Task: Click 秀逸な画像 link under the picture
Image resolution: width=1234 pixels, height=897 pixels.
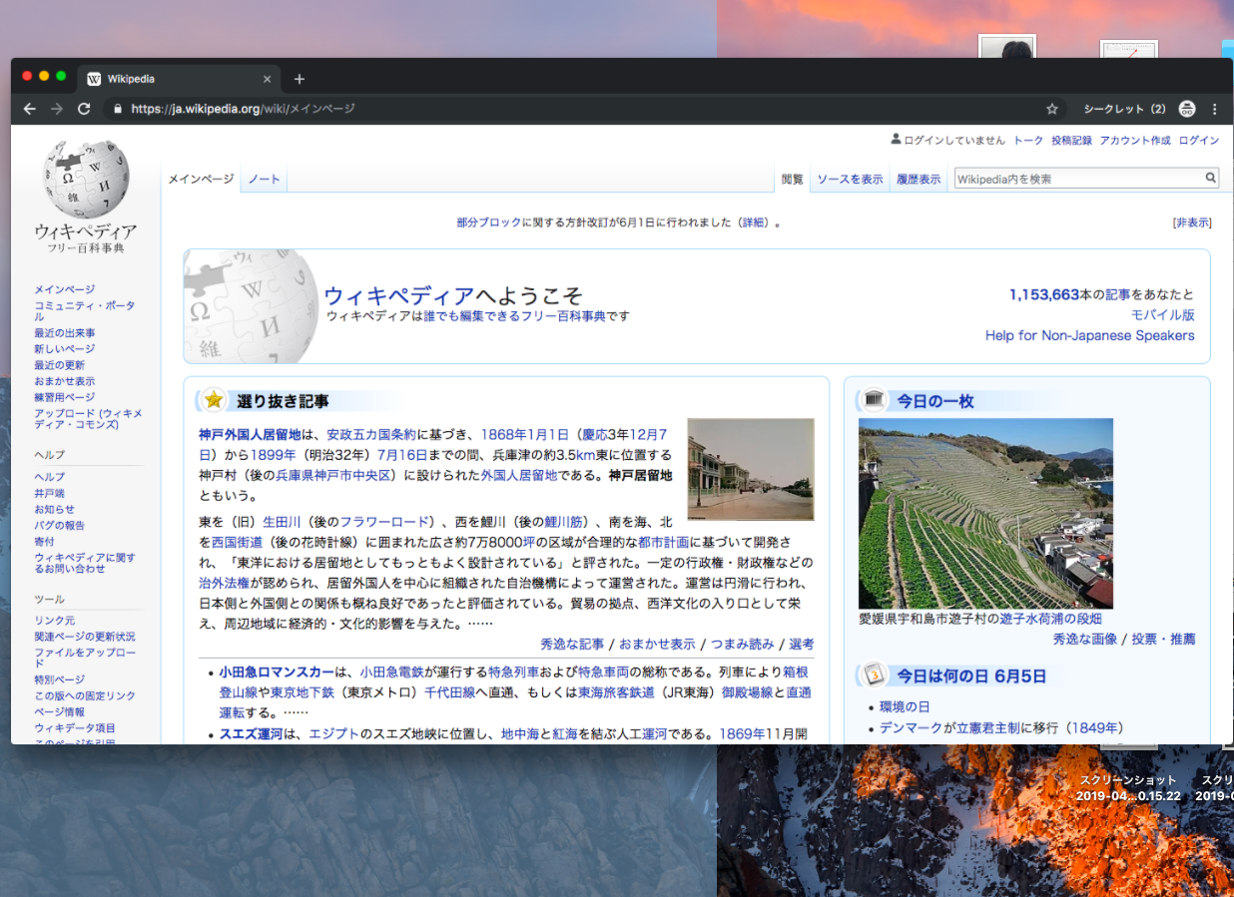Action: pyautogui.click(x=1084, y=640)
